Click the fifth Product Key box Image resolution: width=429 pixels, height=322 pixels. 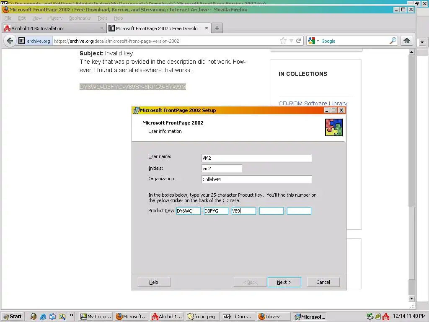point(299,211)
